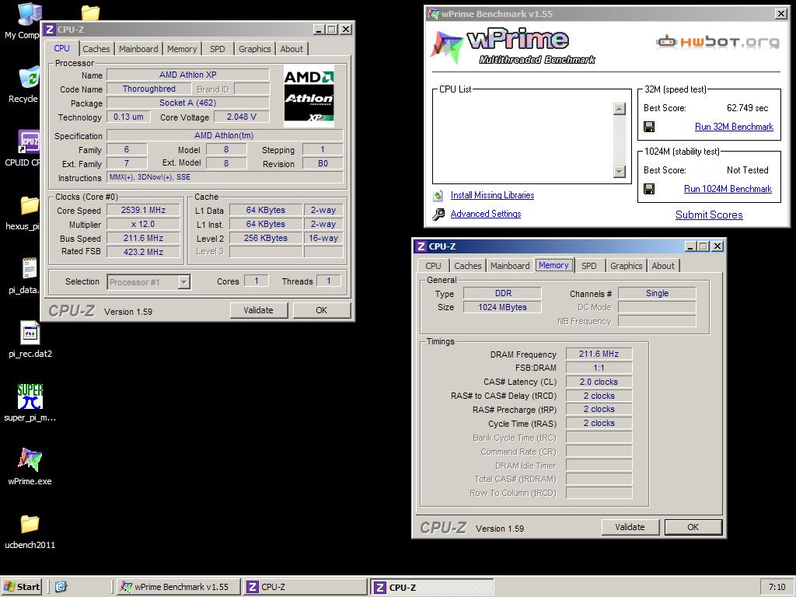Click the Channels # Single value
Viewport: 796px width, 597px height.
click(x=657, y=293)
